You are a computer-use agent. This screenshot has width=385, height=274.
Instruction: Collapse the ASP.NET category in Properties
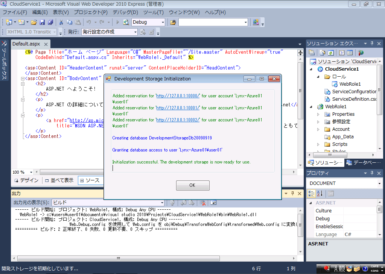coord(310,203)
